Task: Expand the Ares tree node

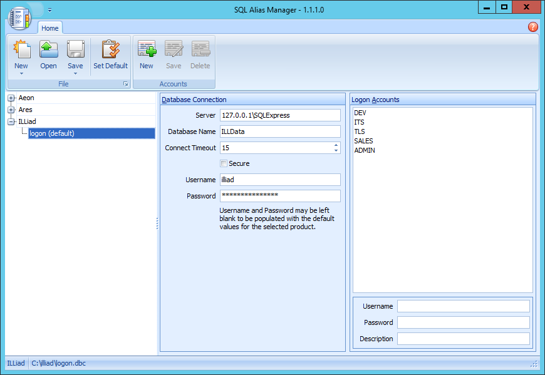Action: click(x=11, y=110)
